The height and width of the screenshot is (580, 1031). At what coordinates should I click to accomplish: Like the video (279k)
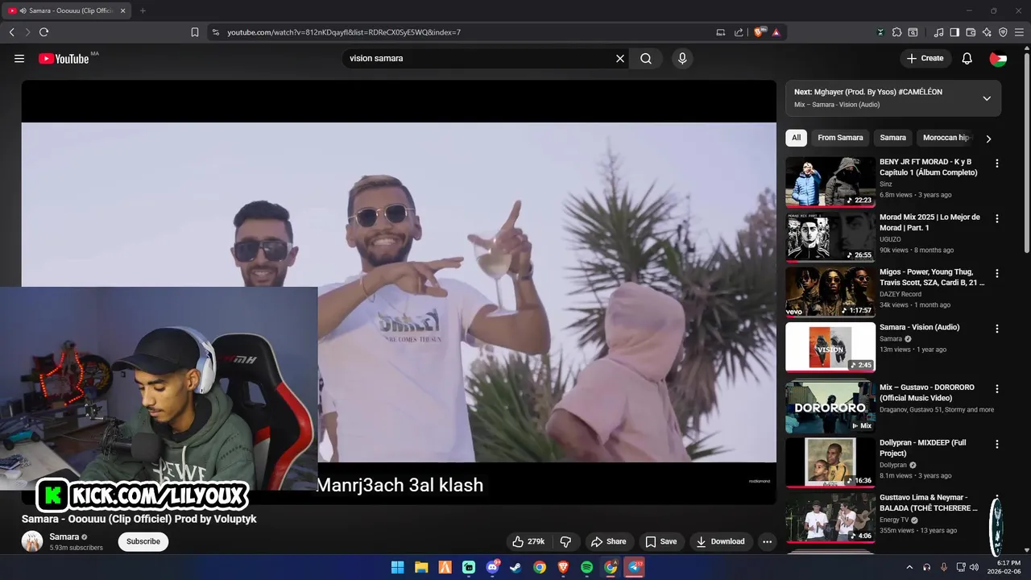pyautogui.click(x=528, y=541)
